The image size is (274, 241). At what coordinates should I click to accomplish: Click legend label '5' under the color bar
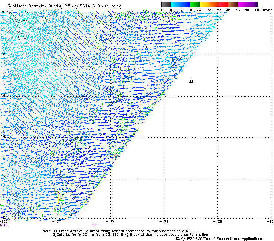coord(171,10)
